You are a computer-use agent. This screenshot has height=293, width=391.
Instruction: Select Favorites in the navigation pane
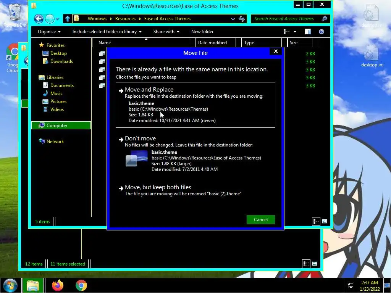coord(55,45)
